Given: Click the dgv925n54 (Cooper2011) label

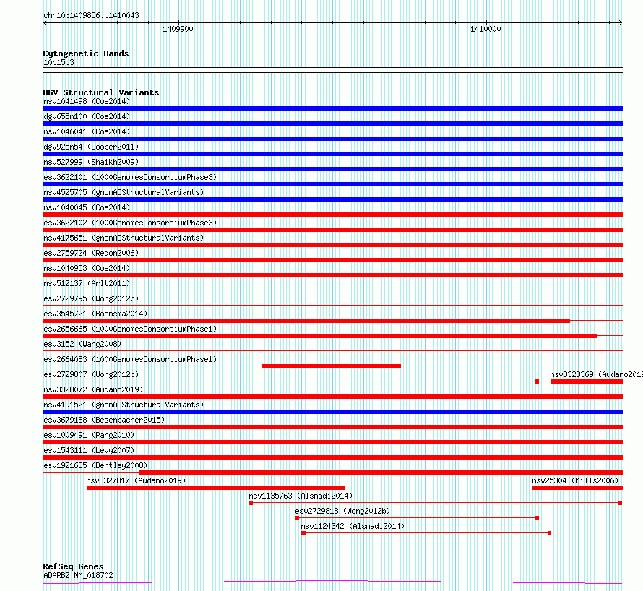Looking at the screenshot, I should [91, 147].
